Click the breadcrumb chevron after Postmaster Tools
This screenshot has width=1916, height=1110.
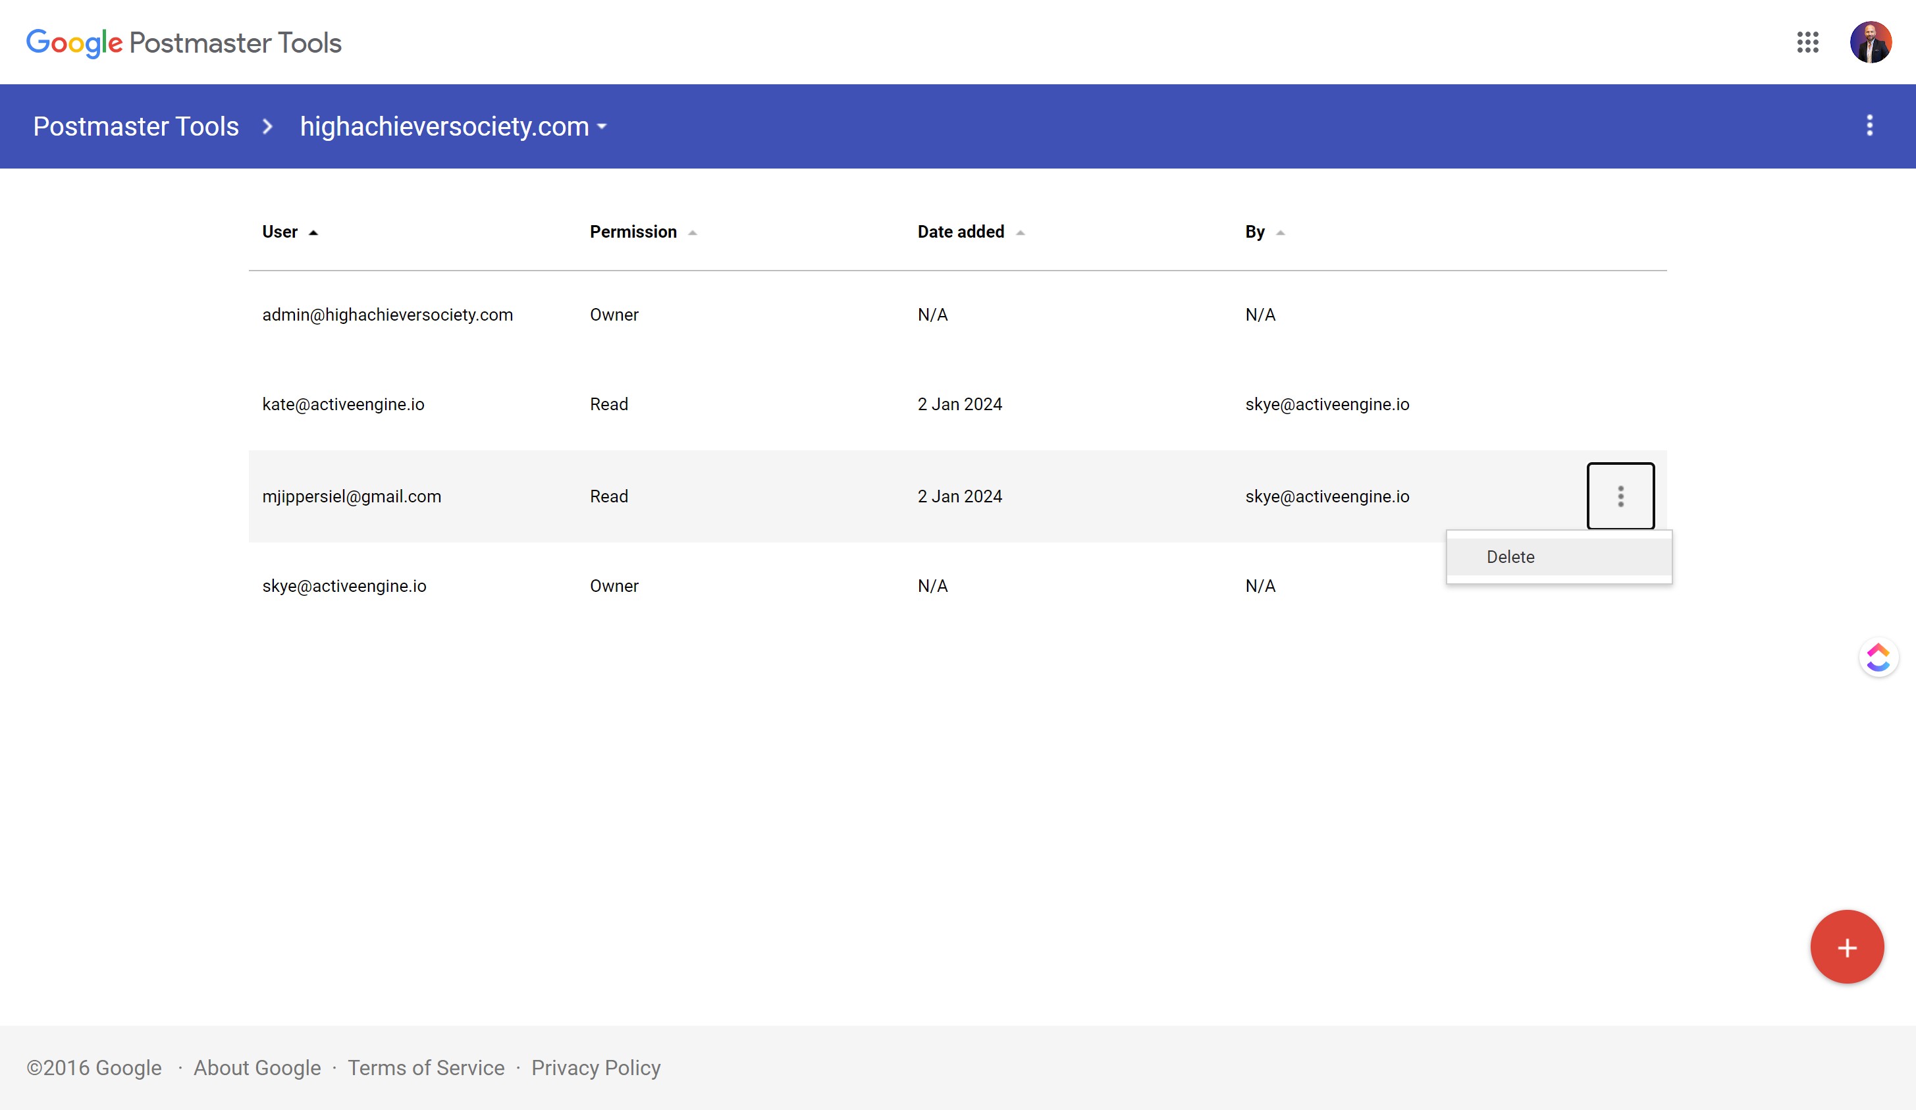(267, 126)
